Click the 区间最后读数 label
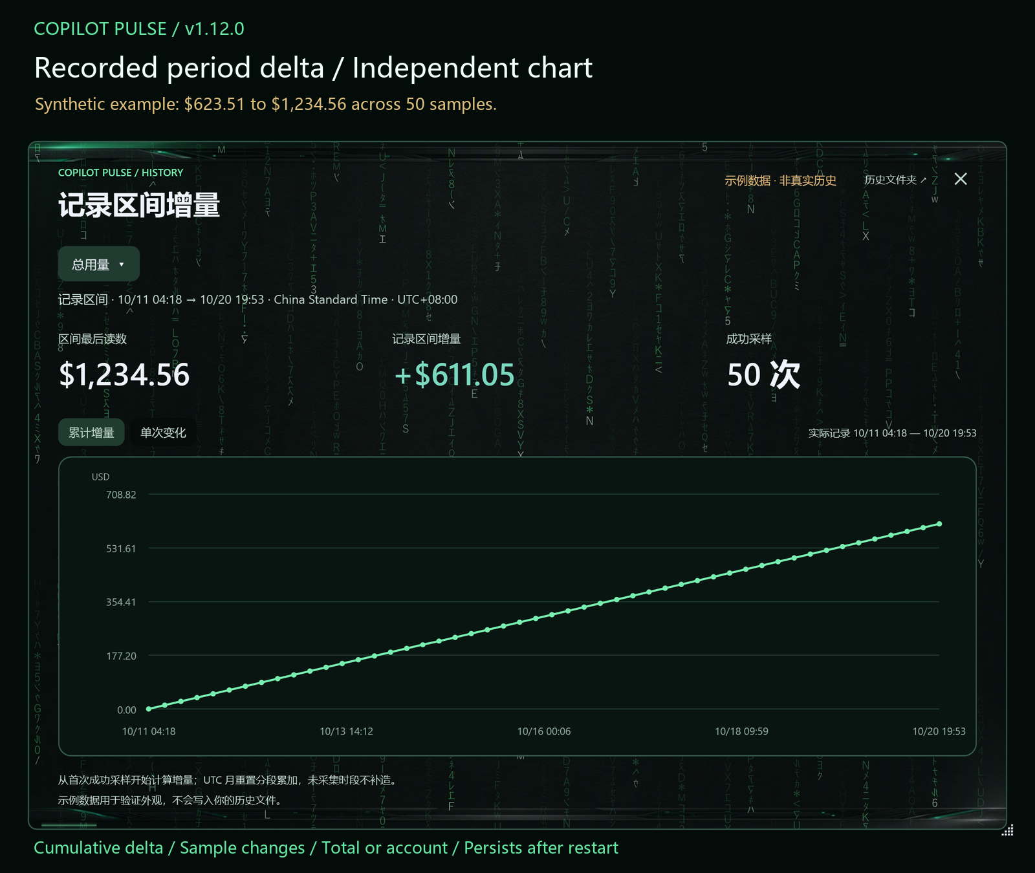The width and height of the screenshot is (1035, 873). [x=93, y=339]
